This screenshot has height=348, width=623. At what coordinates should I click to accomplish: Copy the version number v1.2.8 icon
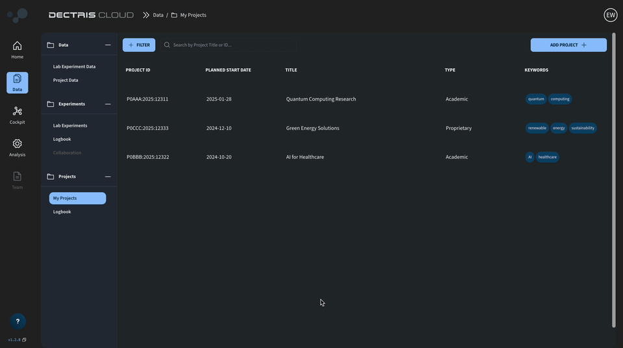tap(24, 340)
